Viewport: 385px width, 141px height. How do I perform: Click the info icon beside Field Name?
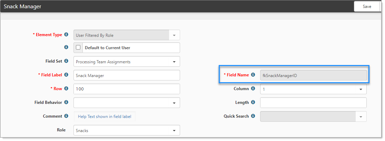click(253, 75)
